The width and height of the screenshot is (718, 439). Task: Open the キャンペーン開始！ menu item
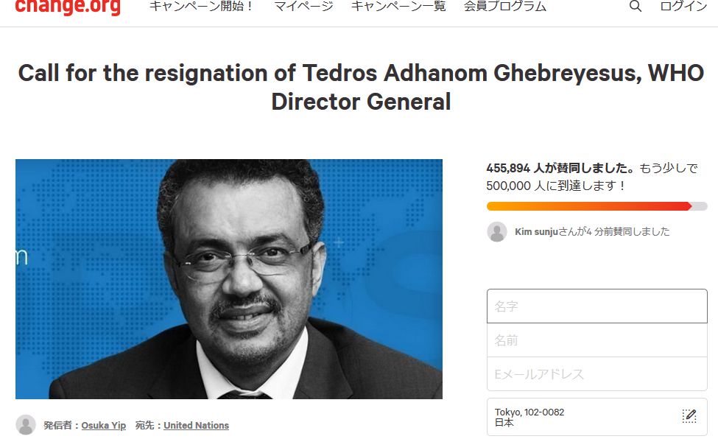point(202,7)
